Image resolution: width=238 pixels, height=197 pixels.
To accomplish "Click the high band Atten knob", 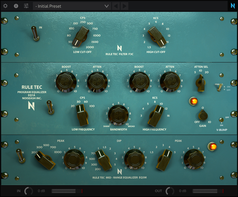I will 170,82.
